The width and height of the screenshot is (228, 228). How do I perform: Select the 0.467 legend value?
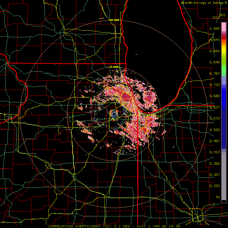click(x=215, y=141)
